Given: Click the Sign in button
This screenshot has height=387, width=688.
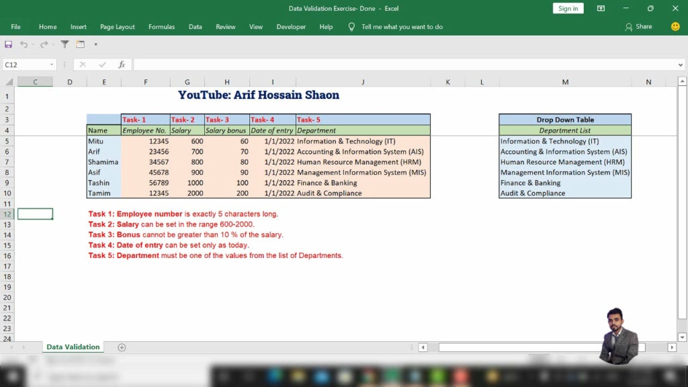Looking at the screenshot, I should click(x=568, y=8).
